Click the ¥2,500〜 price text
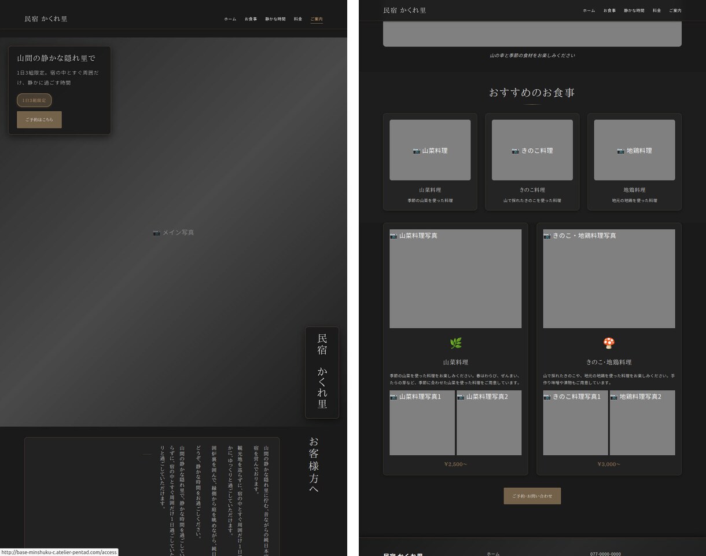The image size is (706, 556). pyautogui.click(x=455, y=464)
